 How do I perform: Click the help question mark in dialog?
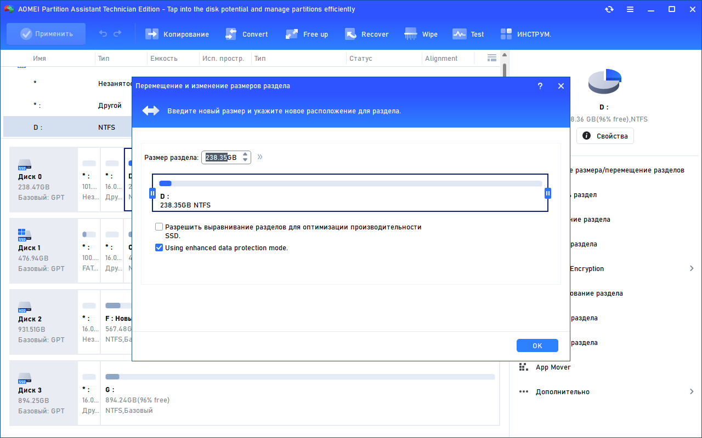[540, 86]
